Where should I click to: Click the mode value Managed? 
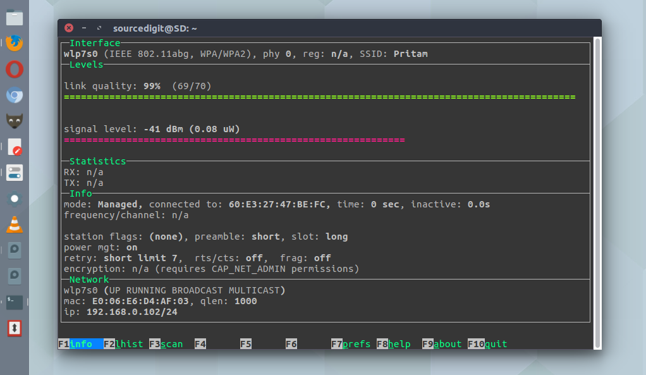(x=118, y=204)
